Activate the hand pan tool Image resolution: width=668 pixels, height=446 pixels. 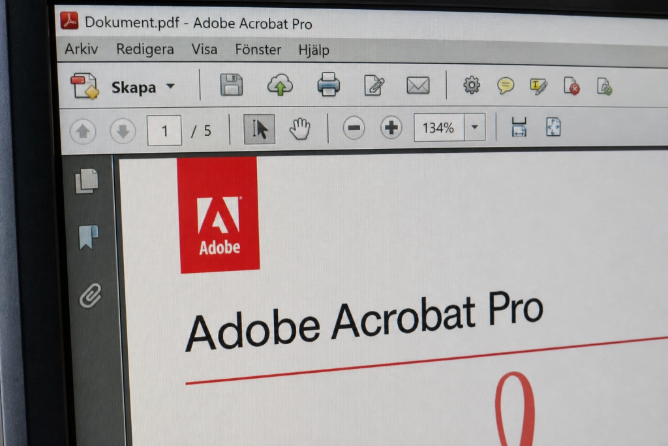tap(299, 129)
